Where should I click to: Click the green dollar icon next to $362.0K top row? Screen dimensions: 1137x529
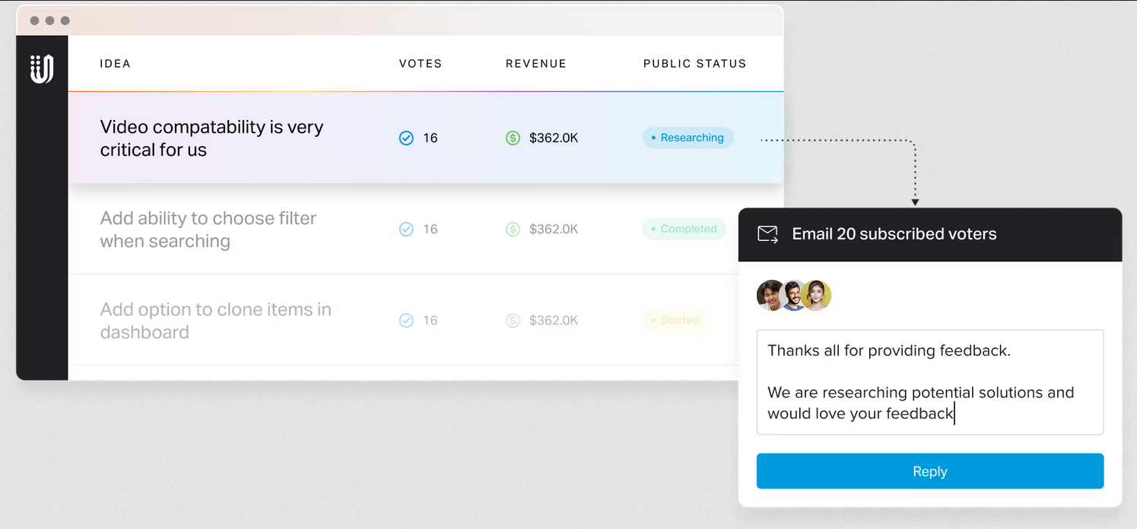coord(513,138)
